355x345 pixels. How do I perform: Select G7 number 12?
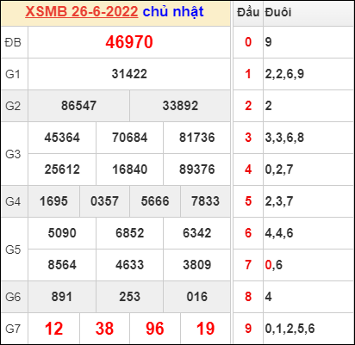(x=53, y=329)
